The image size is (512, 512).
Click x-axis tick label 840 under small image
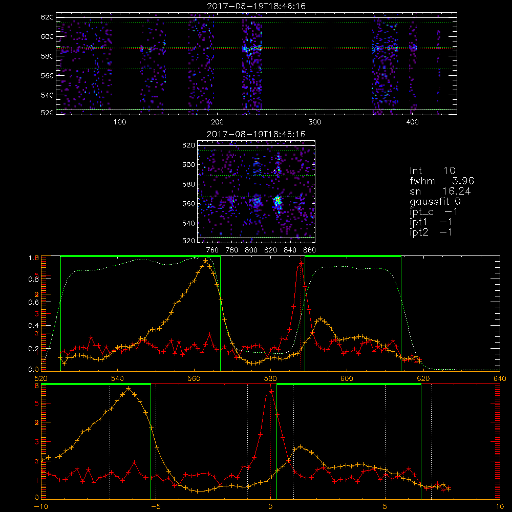coord(290,250)
